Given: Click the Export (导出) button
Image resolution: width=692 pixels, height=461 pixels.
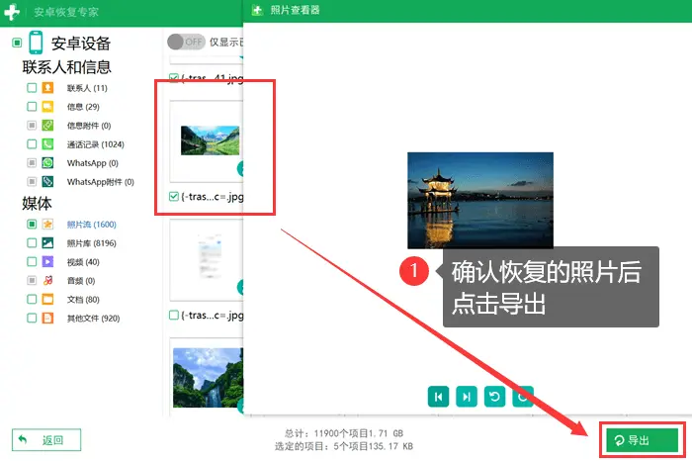Looking at the screenshot, I should click(x=643, y=440).
